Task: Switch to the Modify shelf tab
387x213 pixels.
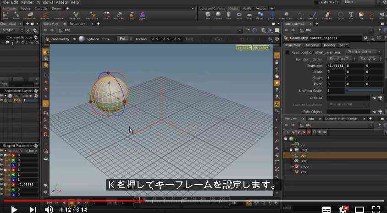Action: click(x=247, y=9)
